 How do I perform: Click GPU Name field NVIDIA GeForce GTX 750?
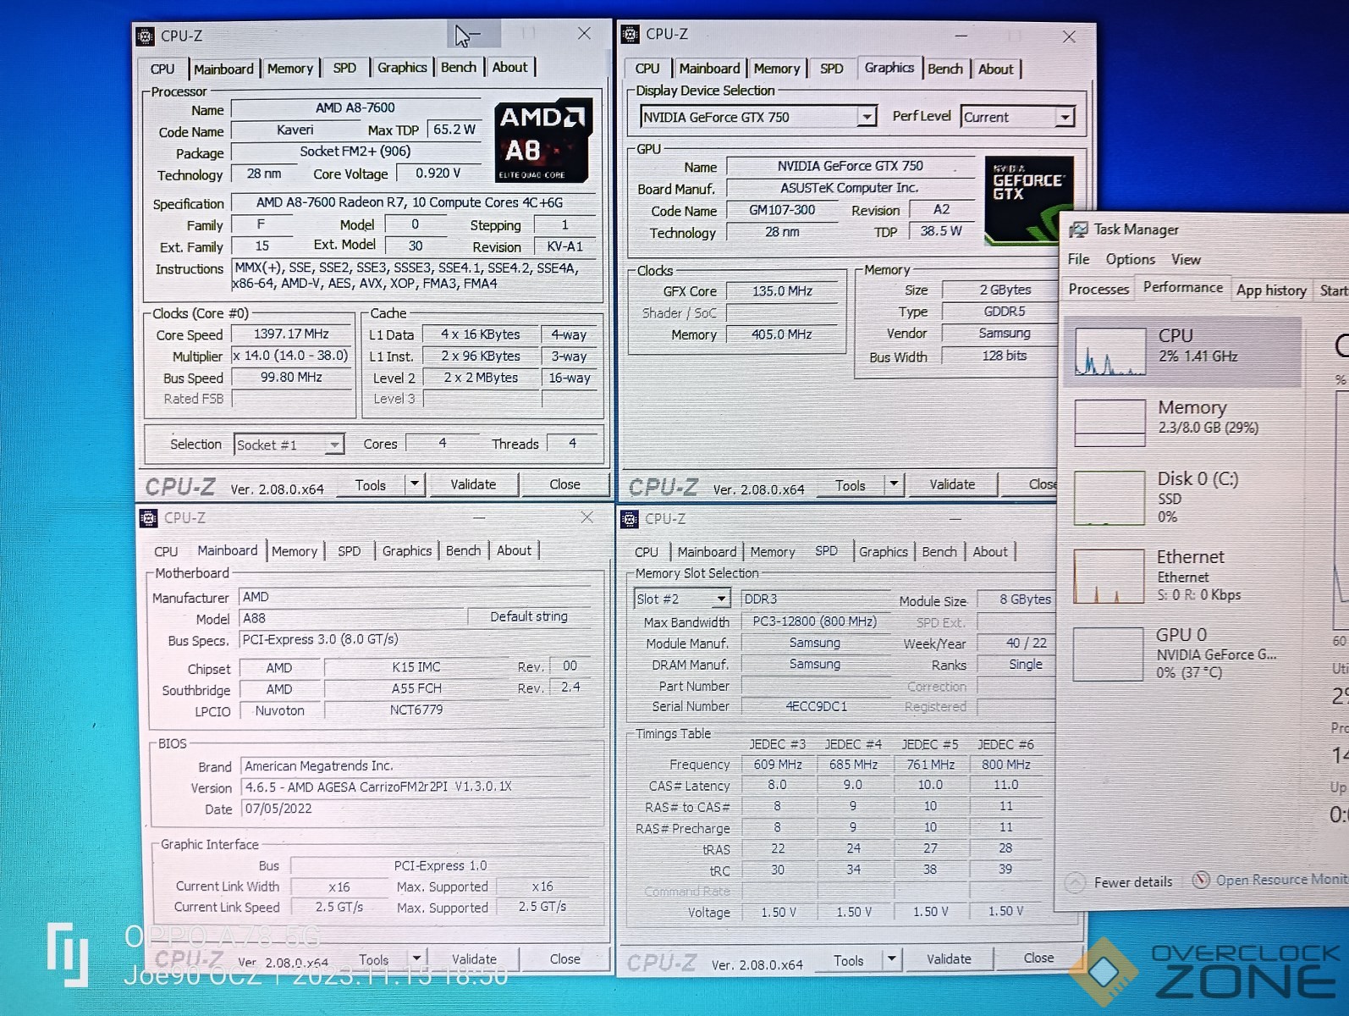tap(851, 166)
